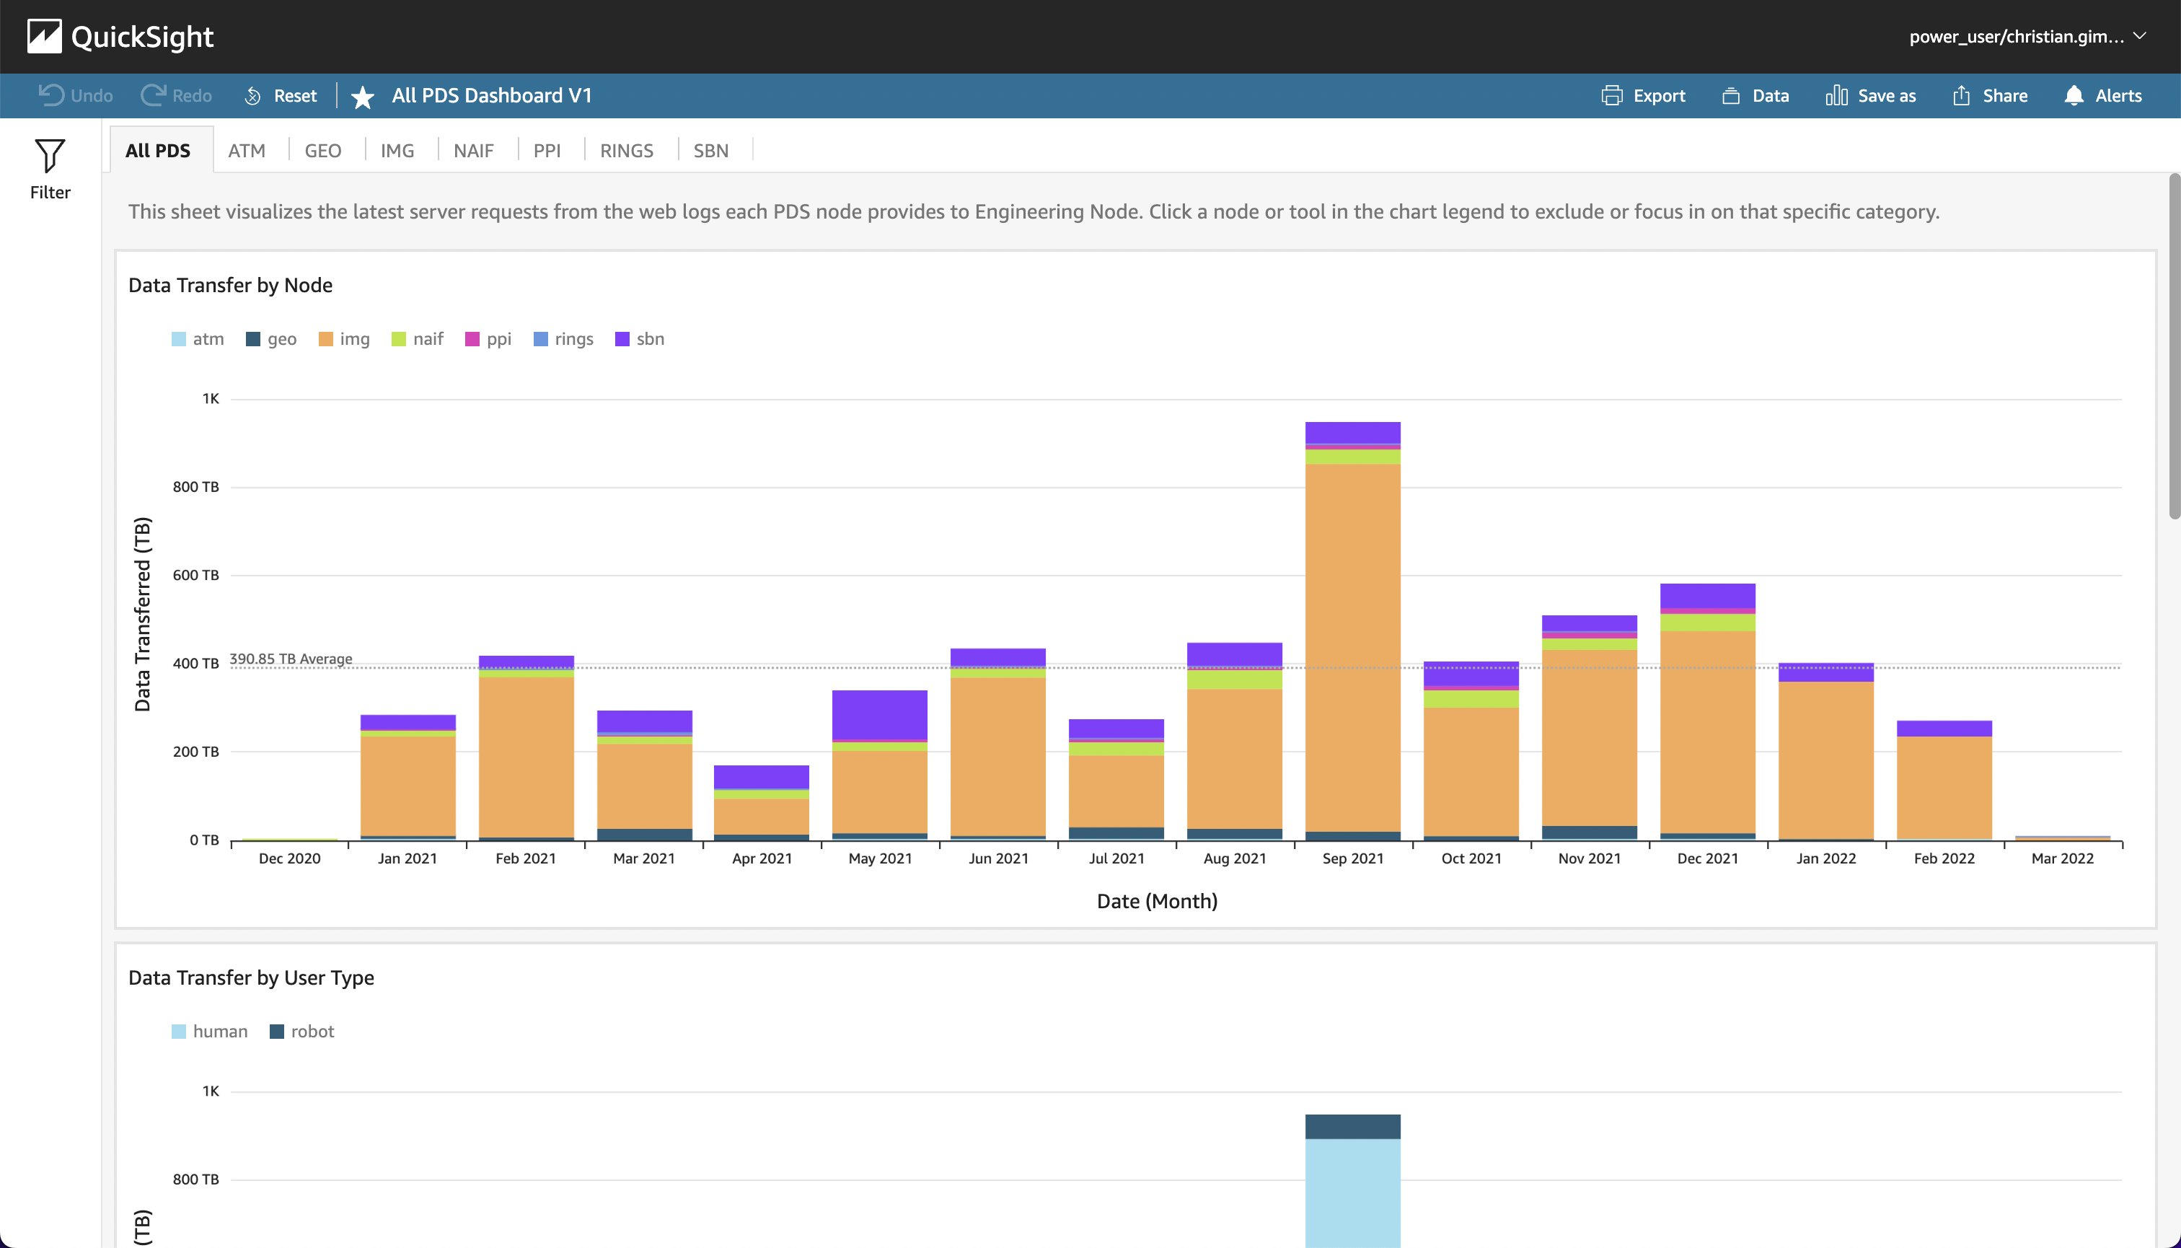2181x1248 pixels.
Task: Toggle the geo legend color swatch
Action: pyautogui.click(x=253, y=338)
